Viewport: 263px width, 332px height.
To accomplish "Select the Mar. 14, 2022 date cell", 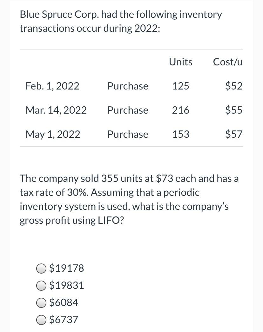I will tap(56, 110).
